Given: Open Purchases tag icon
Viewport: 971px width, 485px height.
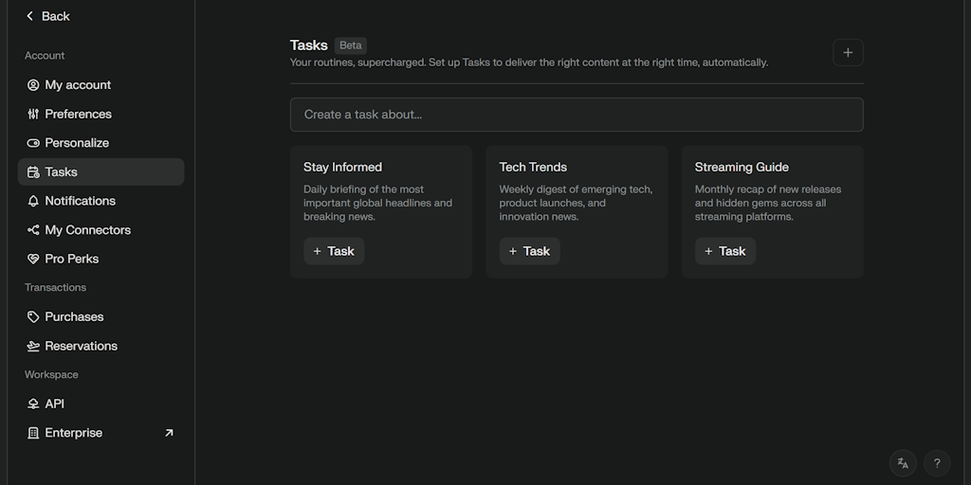Looking at the screenshot, I should point(33,316).
